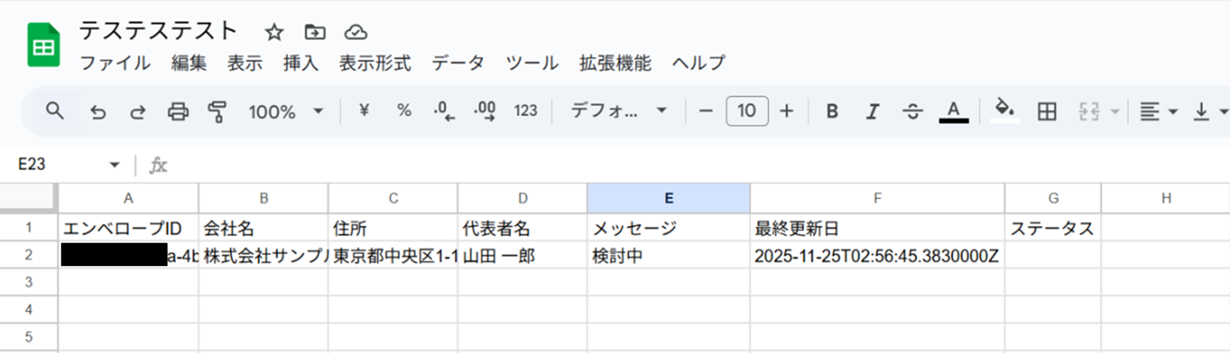
Task: Open the borders tool
Action: pyautogui.click(x=1047, y=112)
